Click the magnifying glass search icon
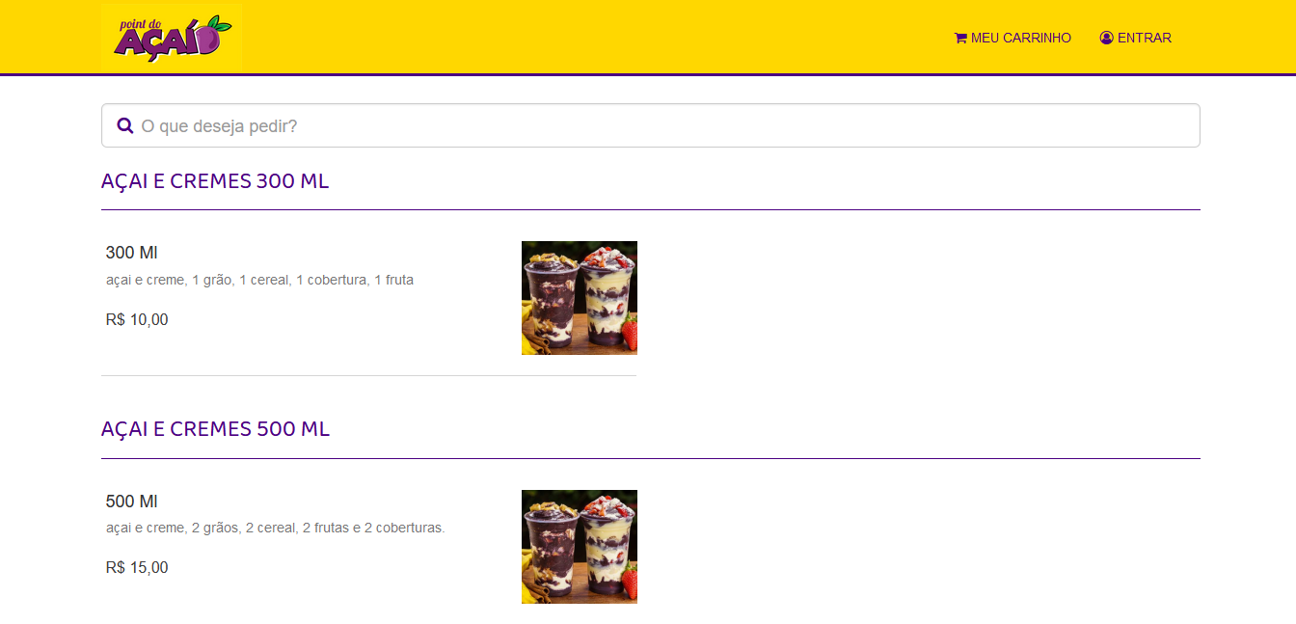1296x624 pixels. click(x=125, y=125)
